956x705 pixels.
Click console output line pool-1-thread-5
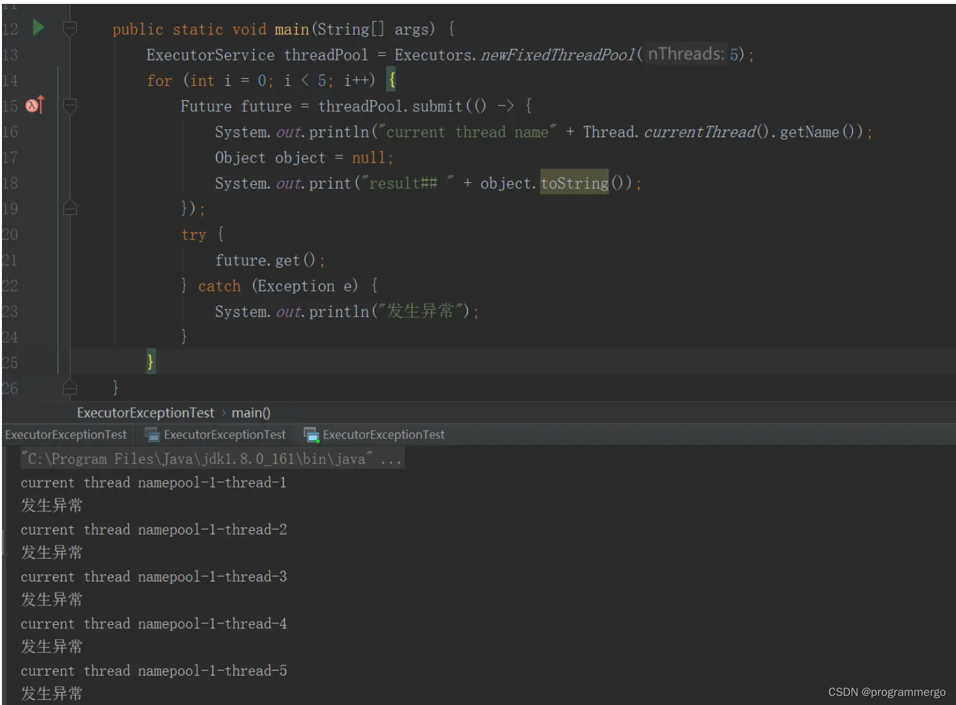(x=153, y=671)
